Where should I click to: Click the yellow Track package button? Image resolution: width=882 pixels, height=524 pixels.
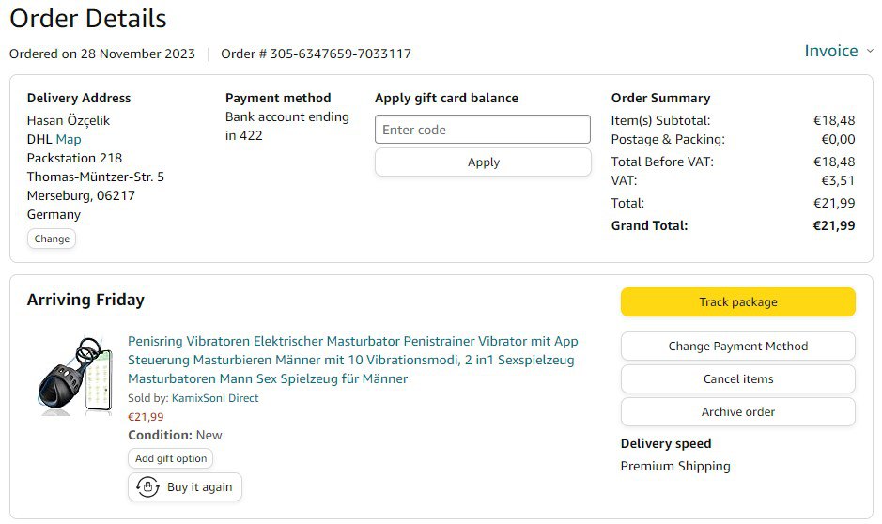coord(737,302)
